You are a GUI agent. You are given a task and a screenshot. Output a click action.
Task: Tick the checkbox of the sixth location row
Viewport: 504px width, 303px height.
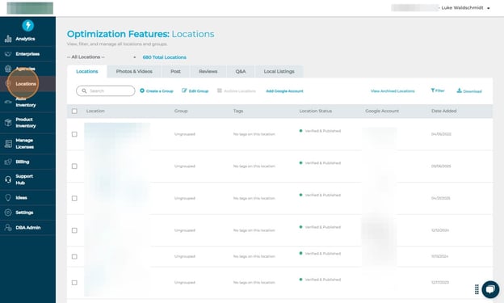click(x=74, y=283)
